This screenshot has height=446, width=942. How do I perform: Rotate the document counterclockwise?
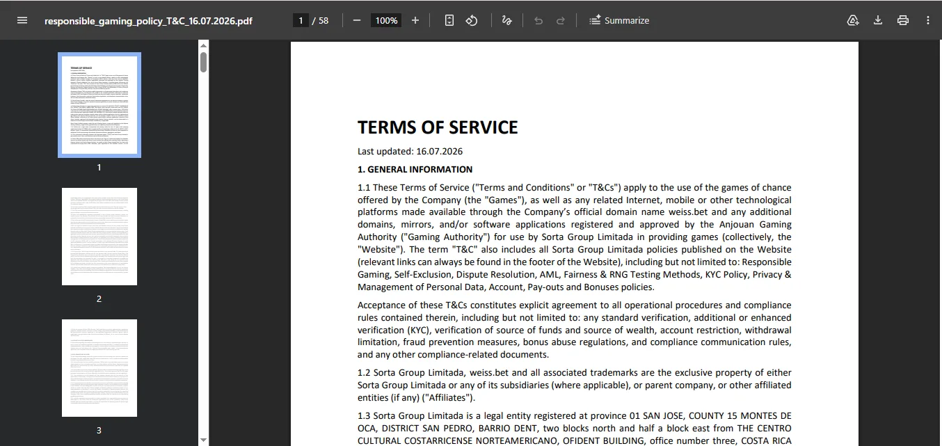(472, 20)
